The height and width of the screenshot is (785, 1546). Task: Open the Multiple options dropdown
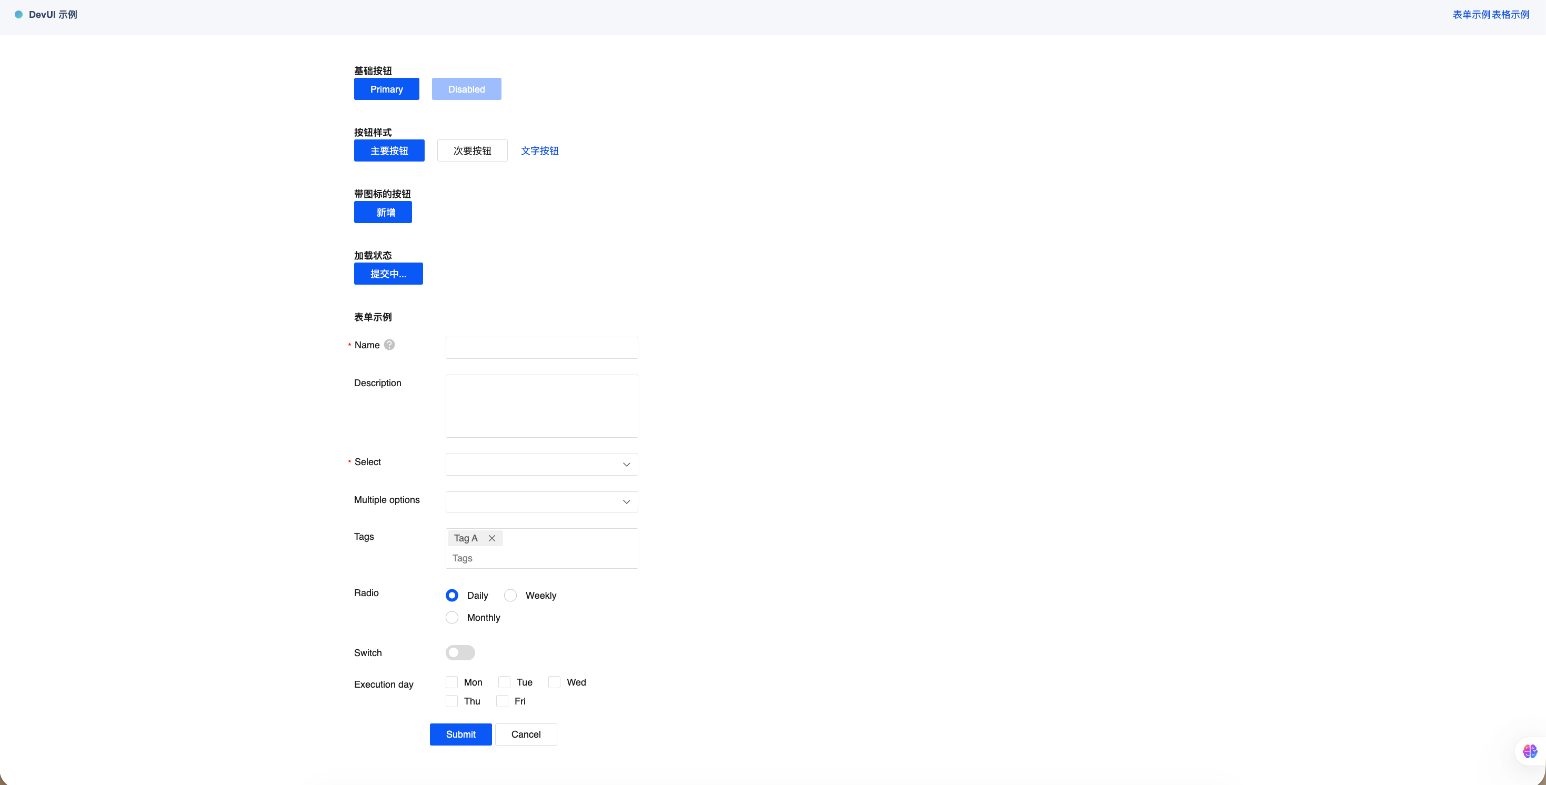pyautogui.click(x=541, y=502)
